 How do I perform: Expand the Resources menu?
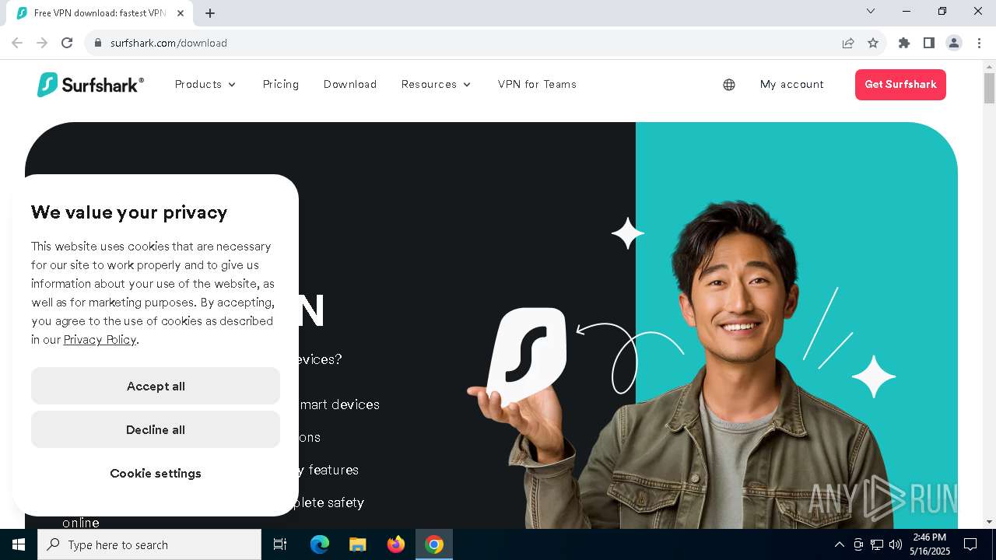point(436,84)
